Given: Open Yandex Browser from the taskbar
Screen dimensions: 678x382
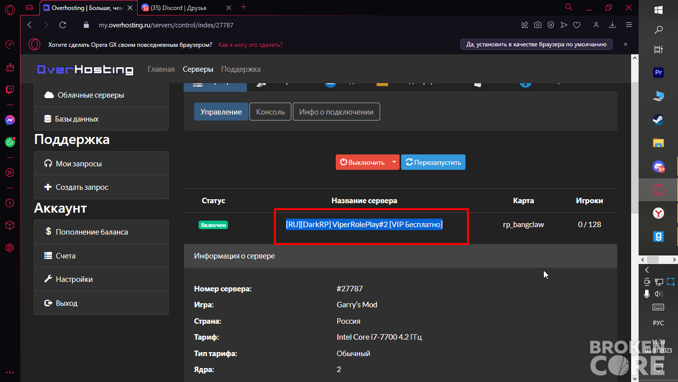Looking at the screenshot, I should (659, 213).
